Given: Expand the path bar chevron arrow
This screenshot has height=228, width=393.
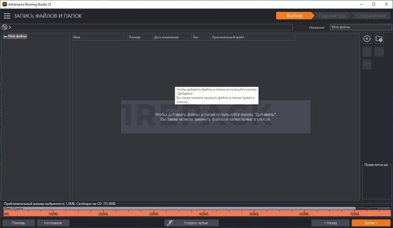Looking at the screenshot, I should (10, 27).
